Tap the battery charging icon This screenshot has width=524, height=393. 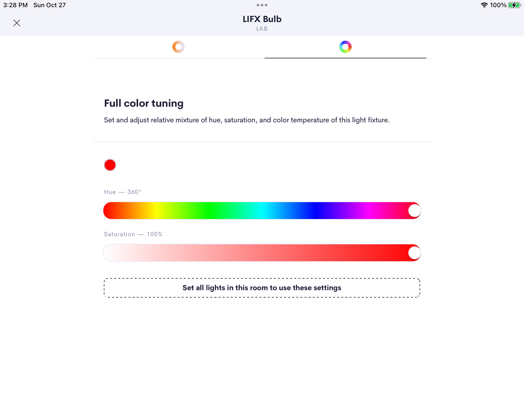point(514,5)
